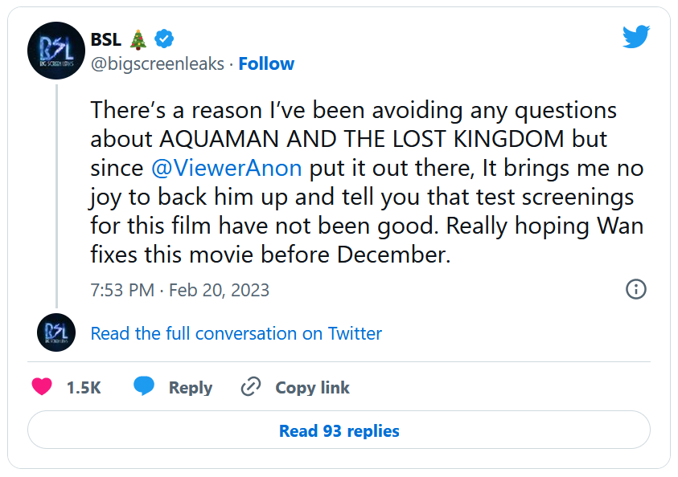
Task: Click the copy link chain icon
Action: [x=252, y=387]
